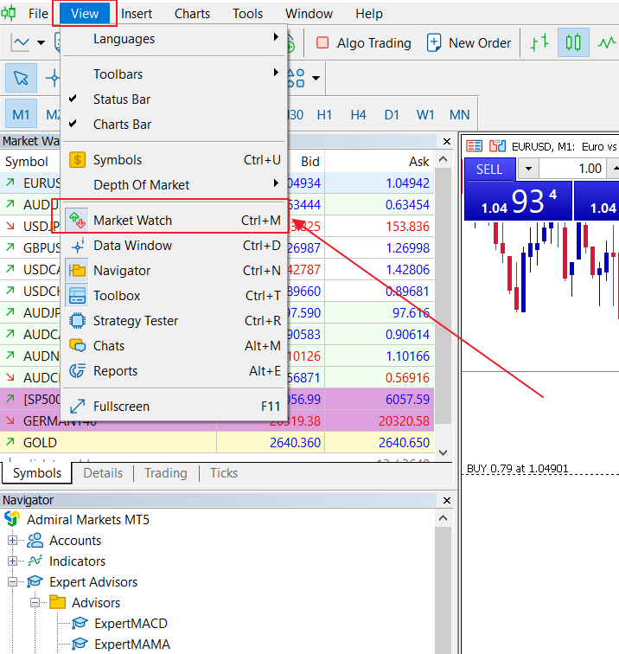The image size is (619, 654).
Task: Switch to the Ticks tab
Action: (x=224, y=473)
